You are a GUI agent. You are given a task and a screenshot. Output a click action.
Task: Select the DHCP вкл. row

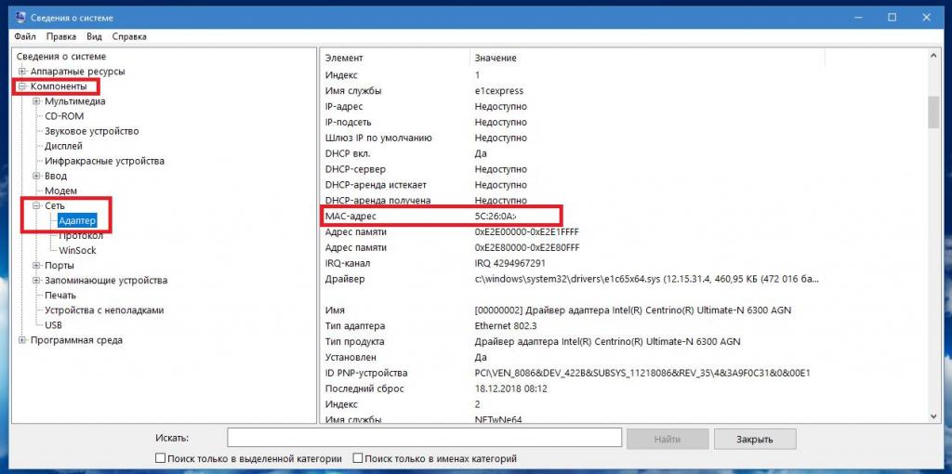(571, 153)
